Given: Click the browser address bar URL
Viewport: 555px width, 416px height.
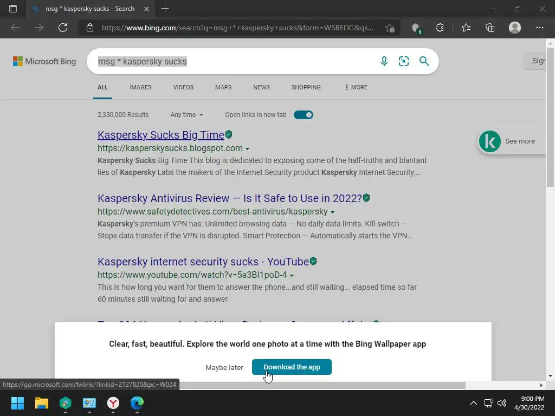Looking at the screenshot, I should 237,28.
